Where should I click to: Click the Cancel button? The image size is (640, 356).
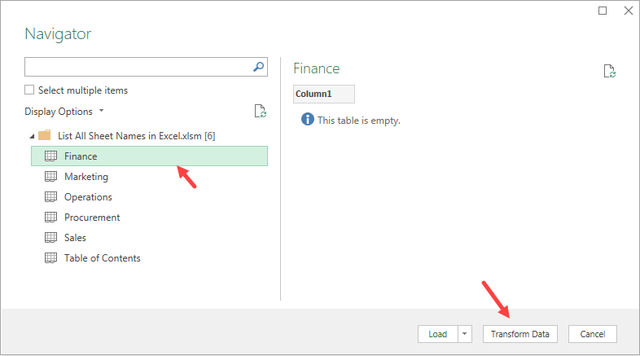pyautogui.click(x=593, y=334)
